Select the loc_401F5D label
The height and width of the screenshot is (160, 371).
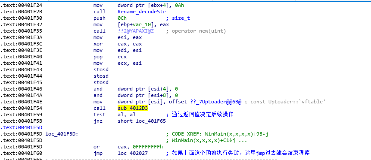tap(62, 134)
